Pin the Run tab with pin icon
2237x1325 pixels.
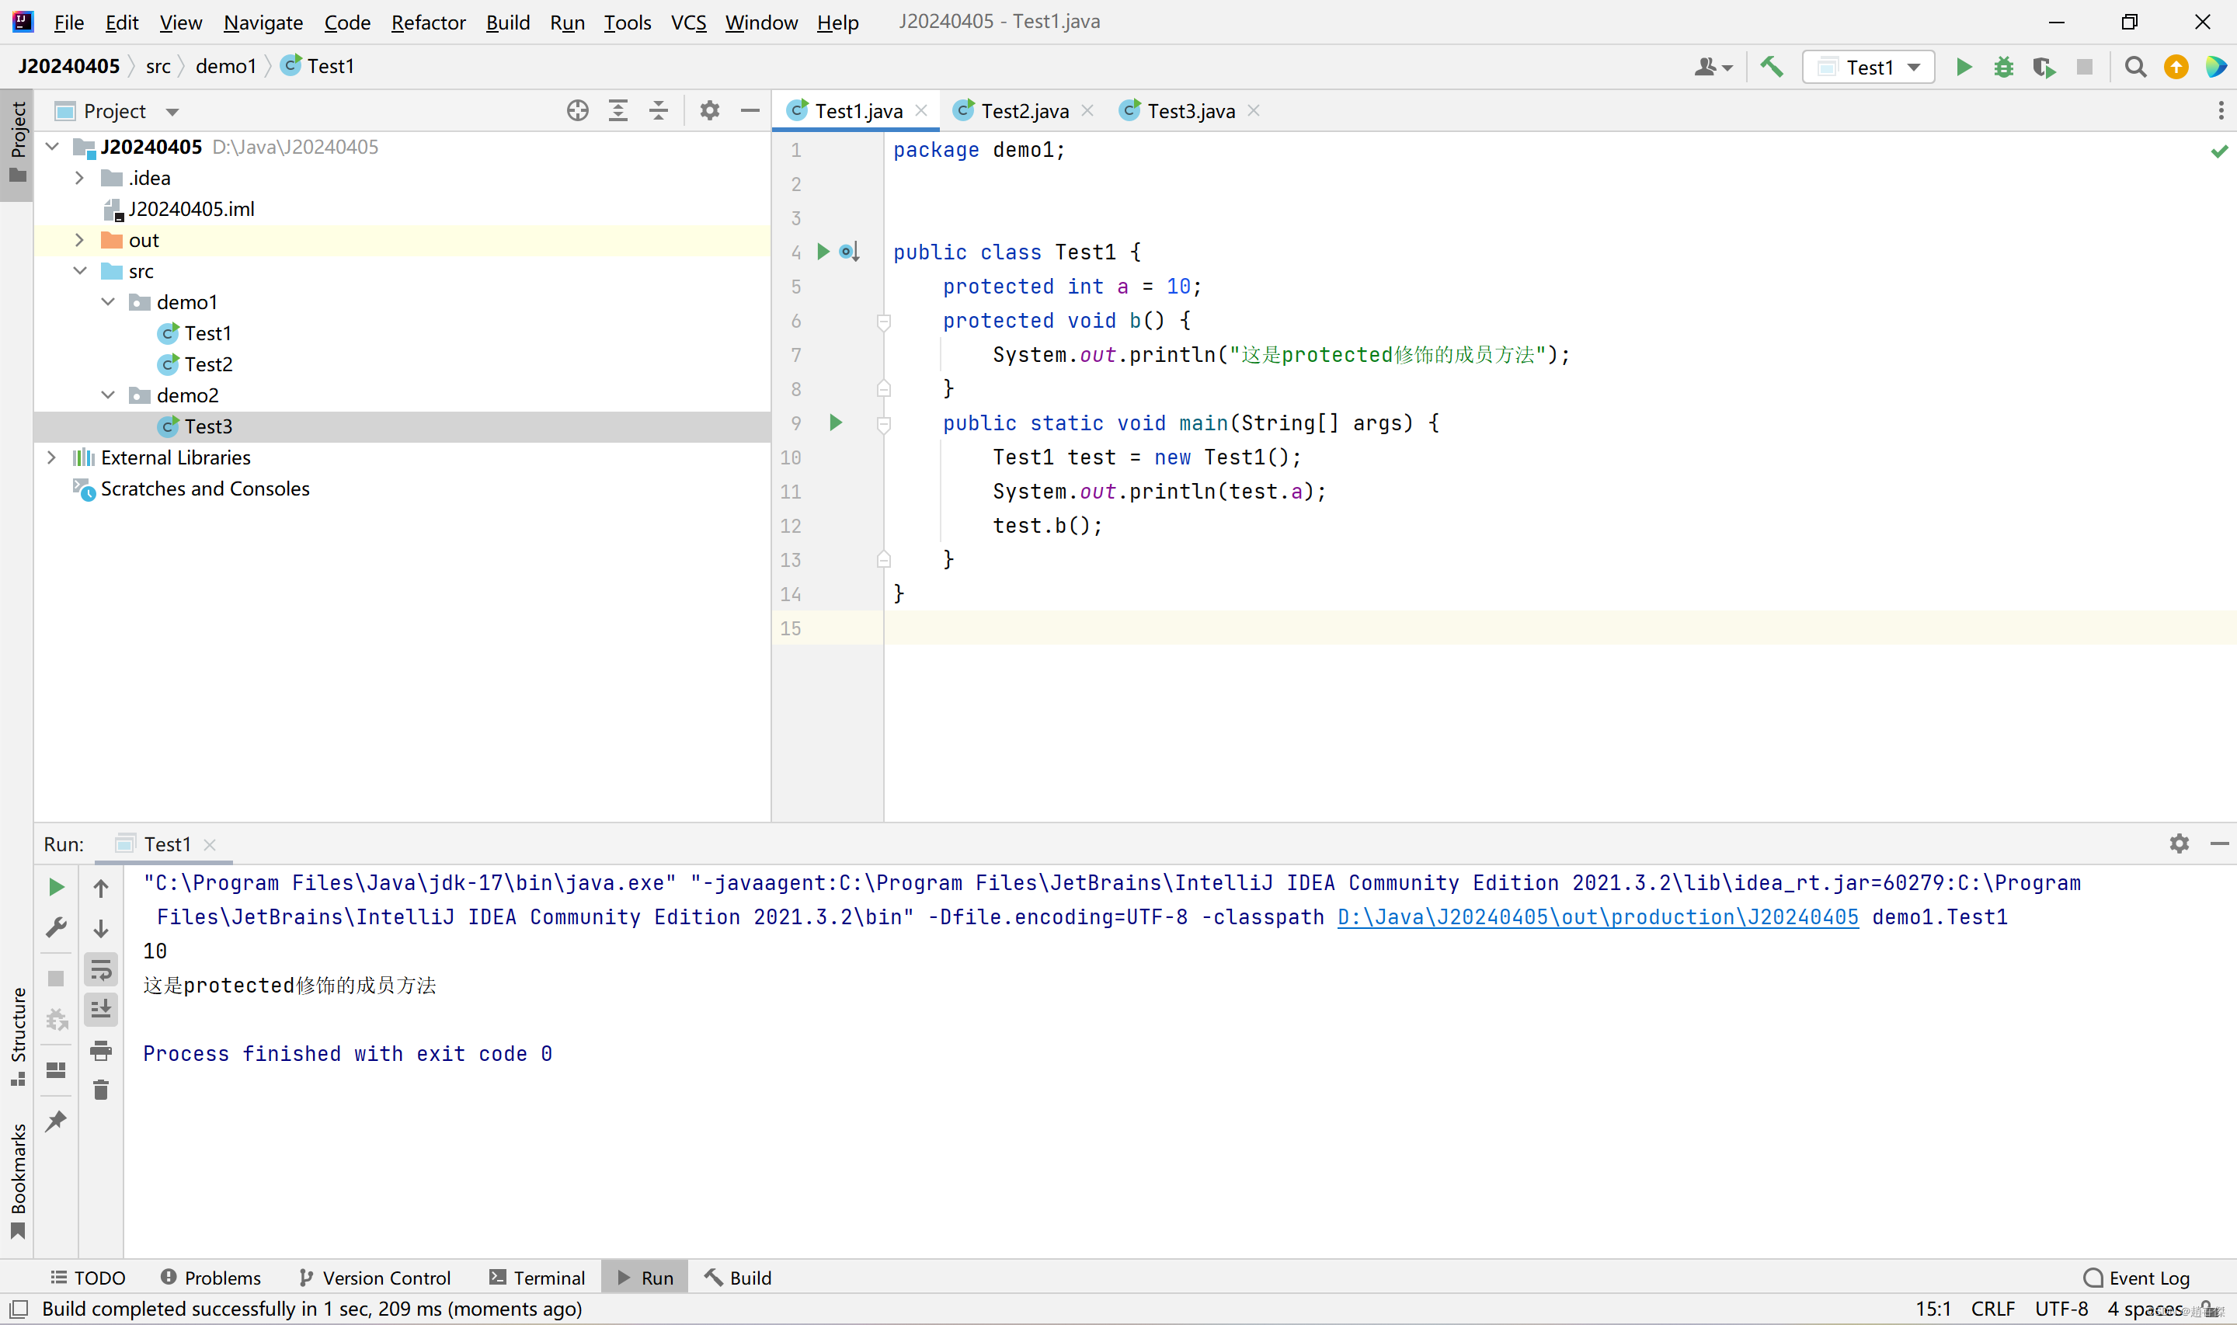point(56,1122)
